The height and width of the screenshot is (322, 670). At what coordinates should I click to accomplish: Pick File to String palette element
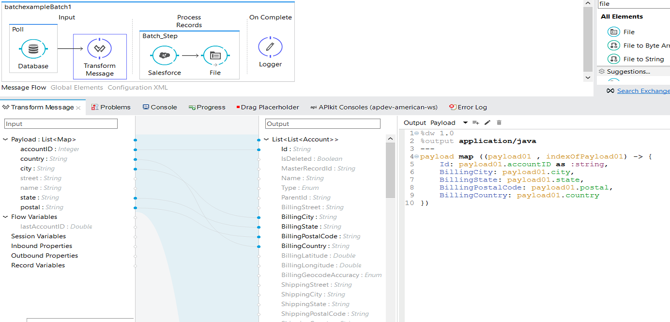point(643,59)
